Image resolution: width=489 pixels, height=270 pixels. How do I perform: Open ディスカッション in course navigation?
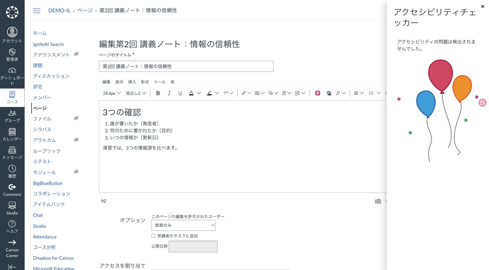click(x=51, y=76)
